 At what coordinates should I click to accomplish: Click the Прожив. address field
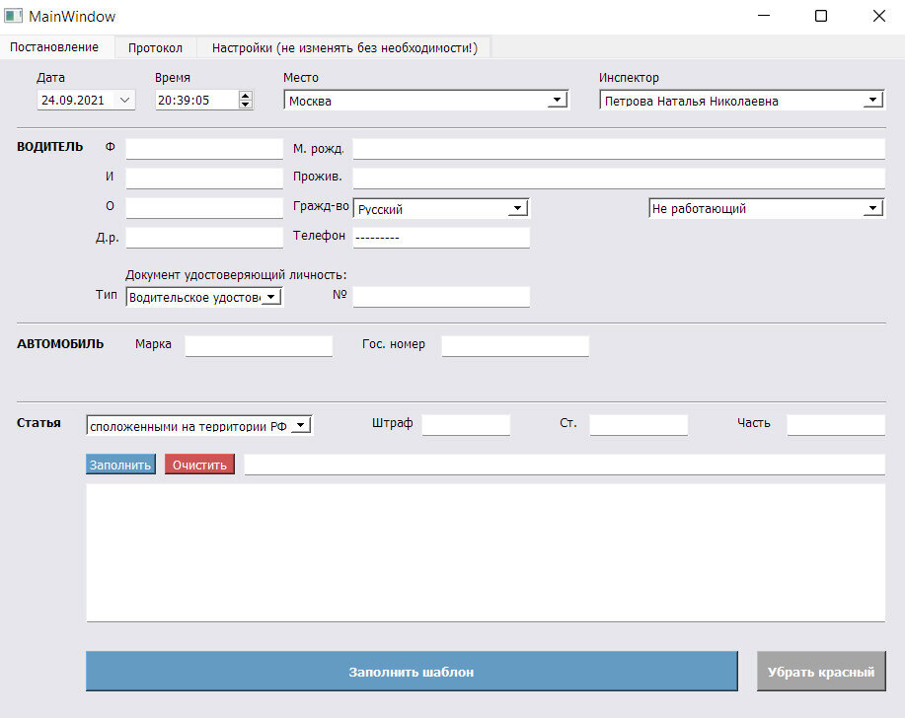click(x=619, y=179)
